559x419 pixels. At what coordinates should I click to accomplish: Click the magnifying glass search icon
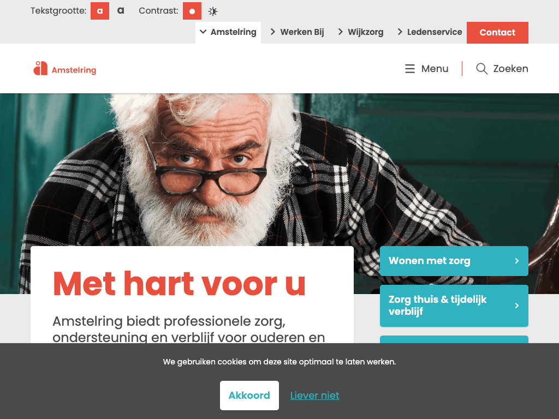481,68
